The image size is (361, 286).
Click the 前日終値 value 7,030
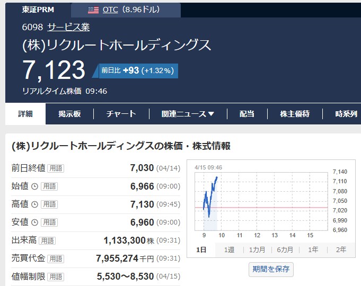coord(142,168)
